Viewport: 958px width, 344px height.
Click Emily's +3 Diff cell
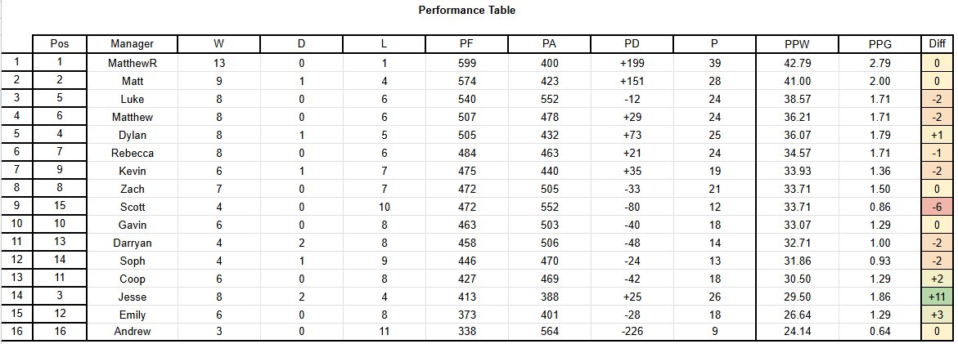tap(937, 315)
